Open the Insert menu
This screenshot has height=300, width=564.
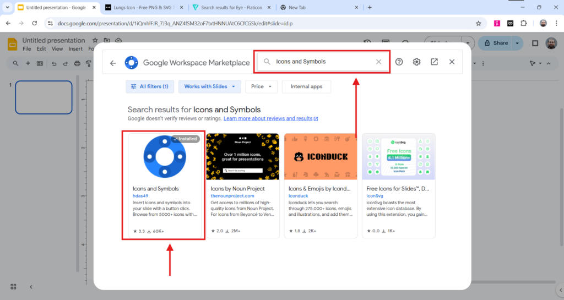pyautogui.click(x=76, y=49)
